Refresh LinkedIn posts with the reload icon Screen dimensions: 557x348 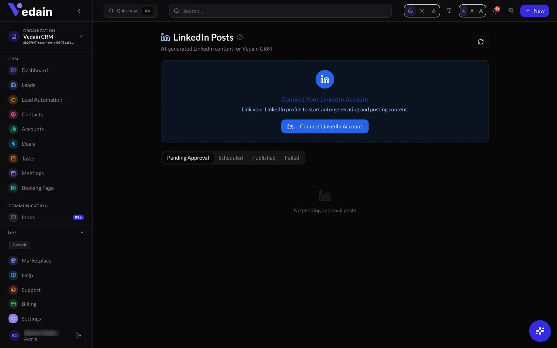pyautogui.click(x=481, y=42)
